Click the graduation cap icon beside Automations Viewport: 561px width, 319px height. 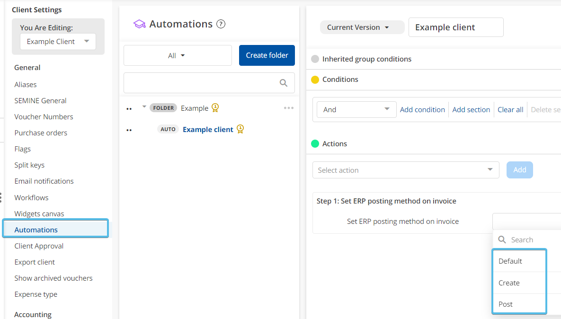[x=139, y=24]
